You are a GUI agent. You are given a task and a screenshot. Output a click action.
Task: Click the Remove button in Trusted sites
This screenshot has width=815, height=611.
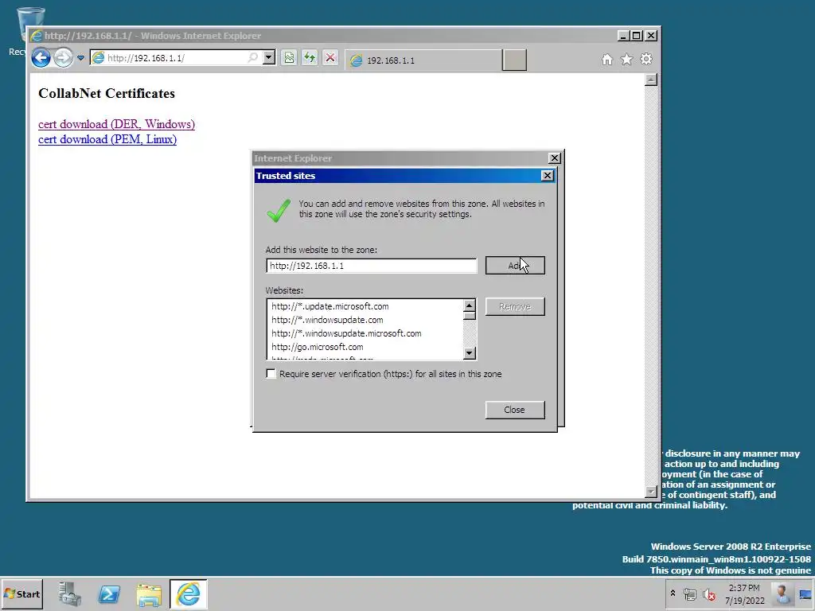tap(515, 306)
